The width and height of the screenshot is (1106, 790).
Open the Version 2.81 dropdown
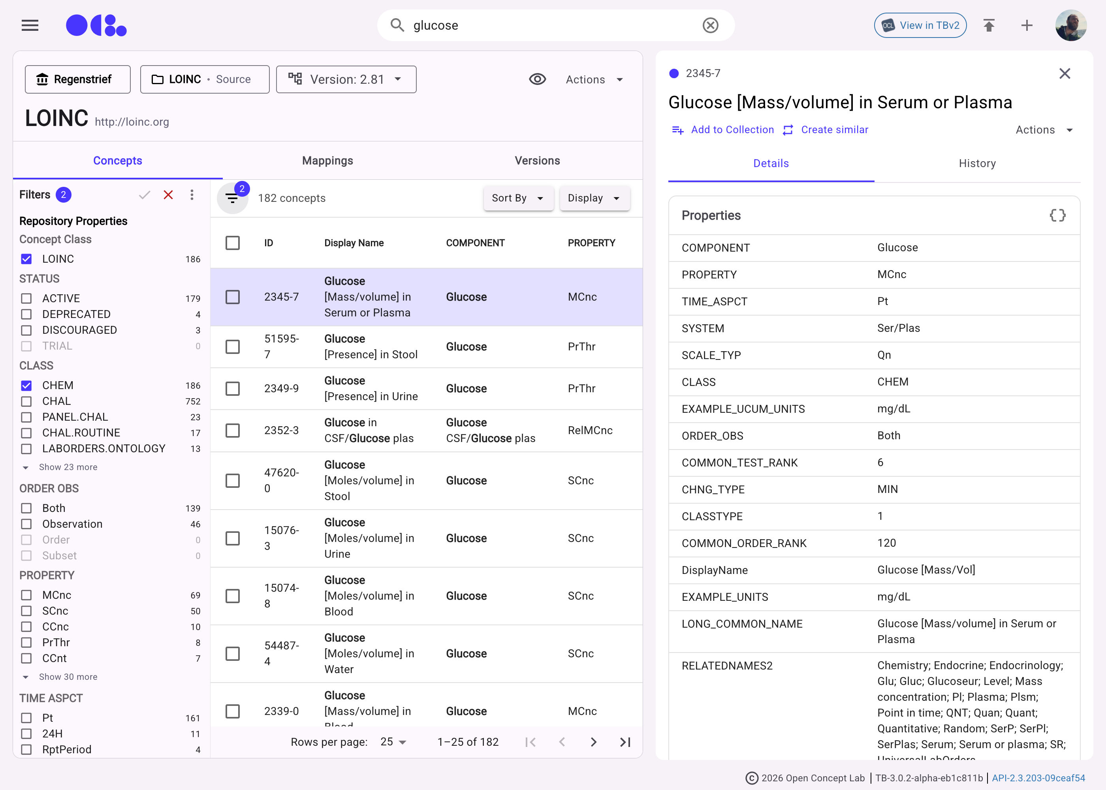(346, 79)
